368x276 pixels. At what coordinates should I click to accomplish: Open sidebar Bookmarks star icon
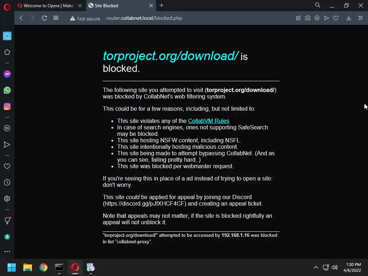(x=7, y=52)
